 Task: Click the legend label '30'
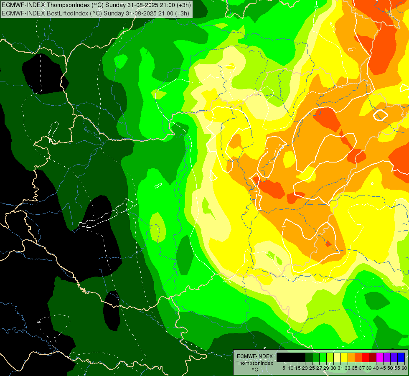334,368
